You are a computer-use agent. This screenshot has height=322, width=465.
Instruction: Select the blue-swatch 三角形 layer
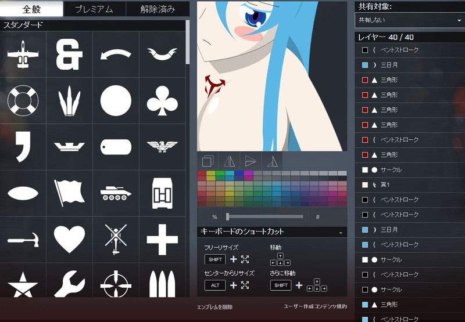click(410, 305)
